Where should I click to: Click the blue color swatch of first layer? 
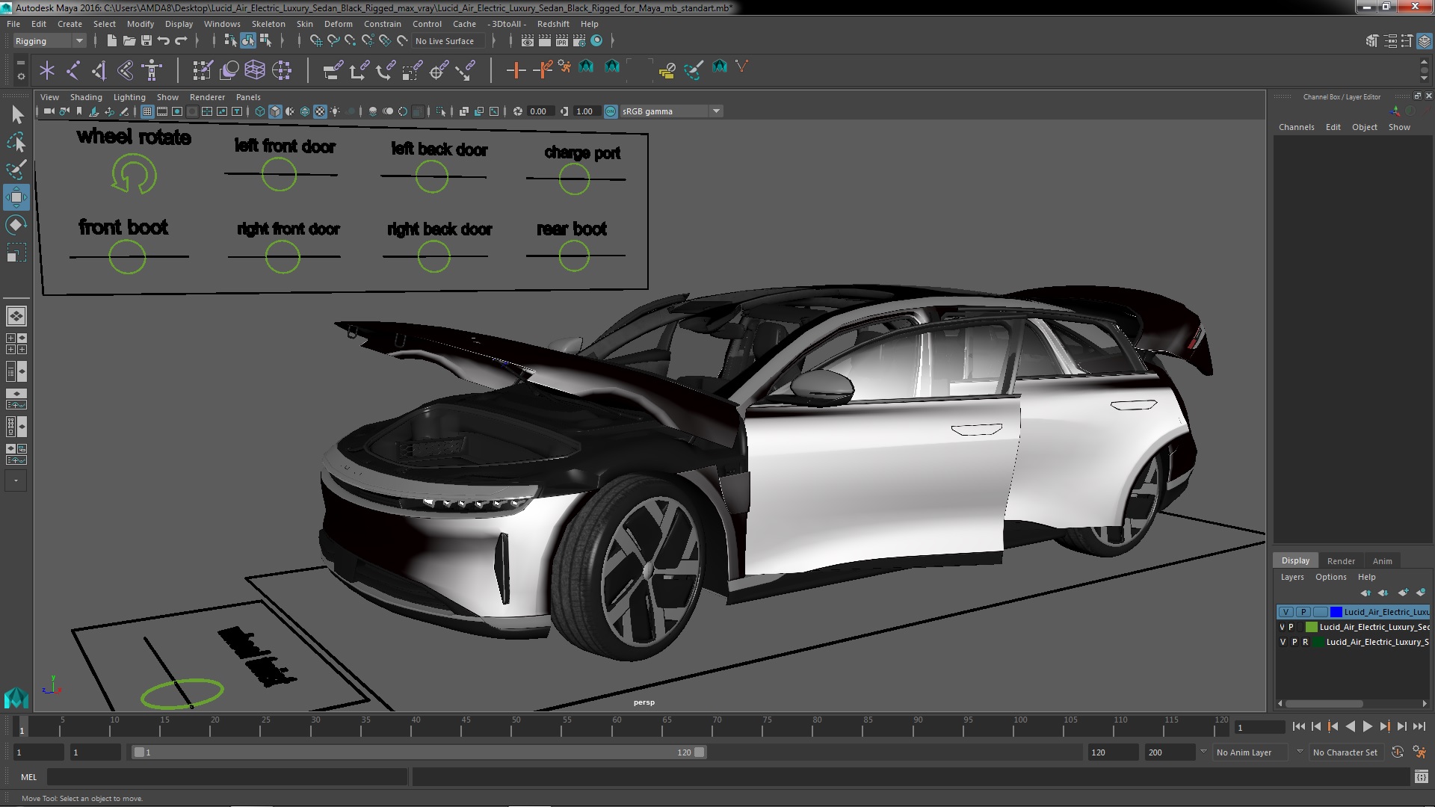1336,612
